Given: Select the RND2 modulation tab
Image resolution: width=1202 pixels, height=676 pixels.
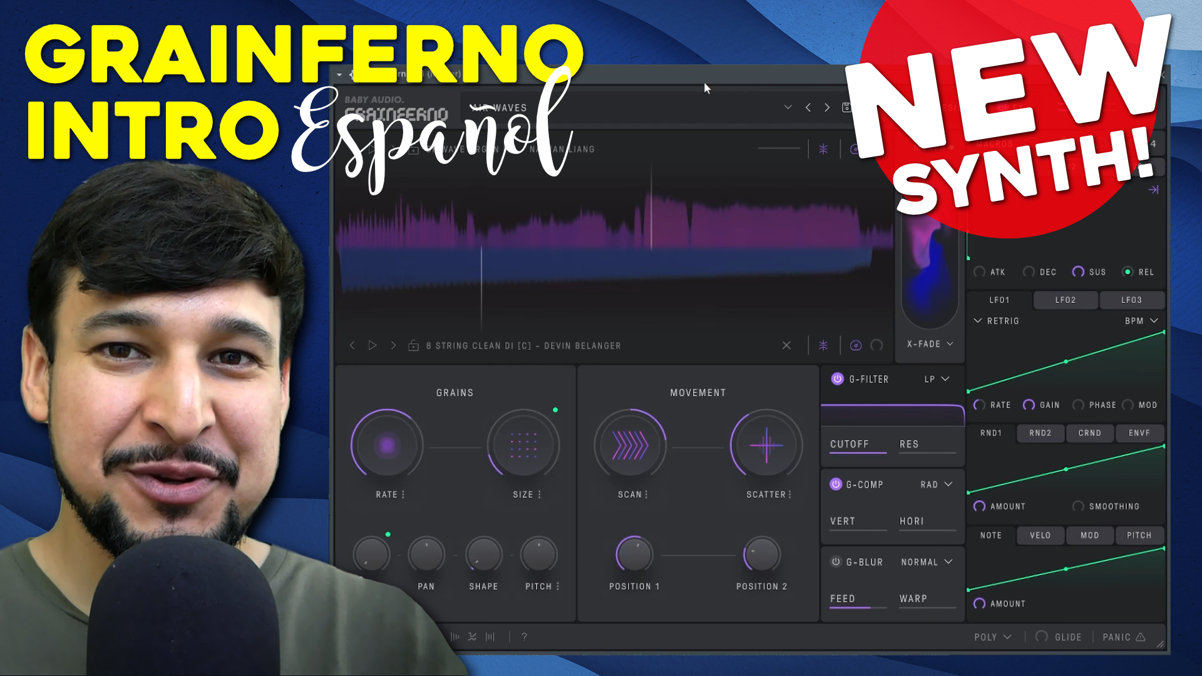Looking at the screenshot, I should tap(1040, 433).
